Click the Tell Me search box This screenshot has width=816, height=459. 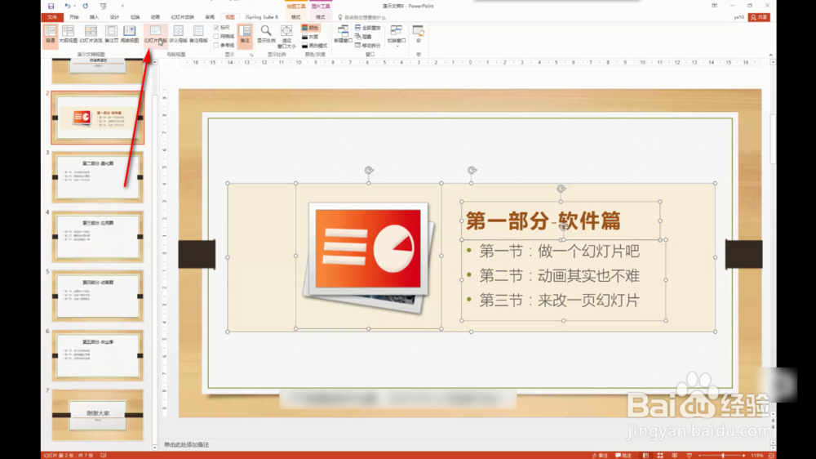point(364,17)
